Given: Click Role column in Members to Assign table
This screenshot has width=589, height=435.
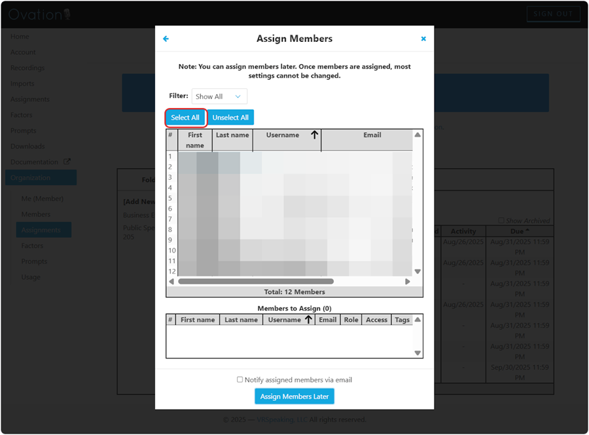Looking at the screenshot, I should pos(351,320).
